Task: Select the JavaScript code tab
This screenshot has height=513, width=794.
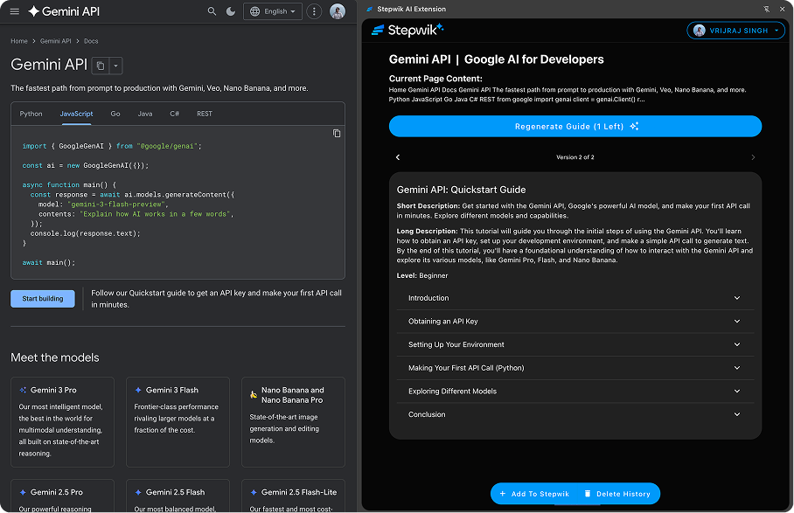Action: click(x=76, y=114)
